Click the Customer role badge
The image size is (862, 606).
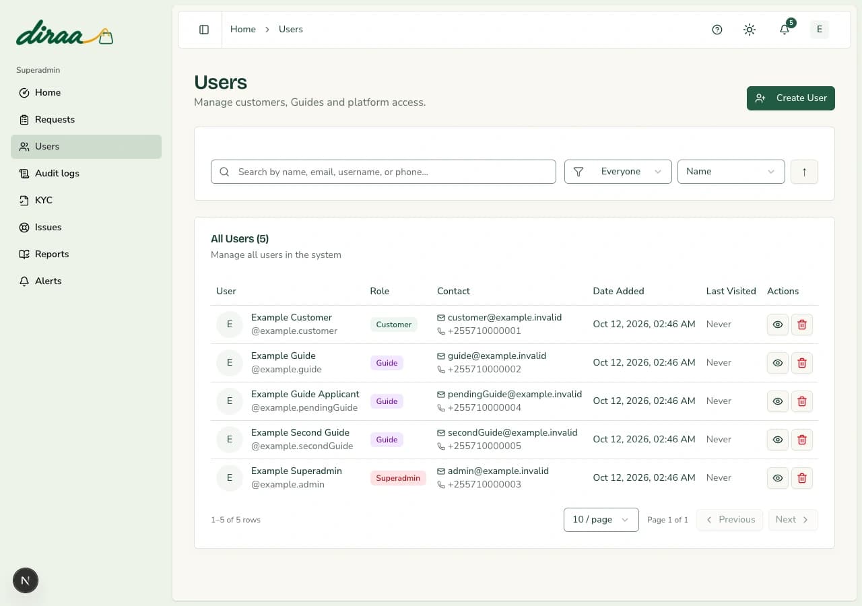393,325
